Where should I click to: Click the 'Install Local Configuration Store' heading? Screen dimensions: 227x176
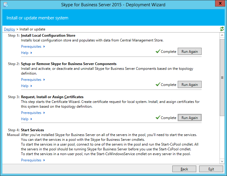[x=48, y=35]
